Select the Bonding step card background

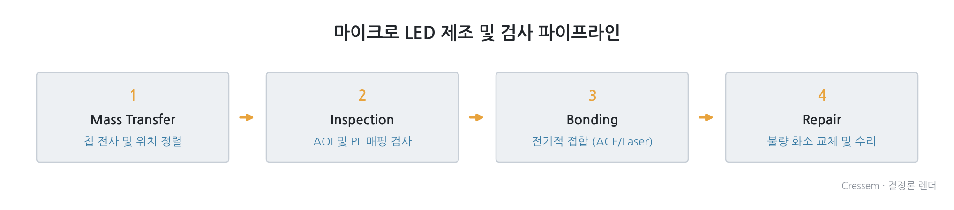[x=592, y=117]
